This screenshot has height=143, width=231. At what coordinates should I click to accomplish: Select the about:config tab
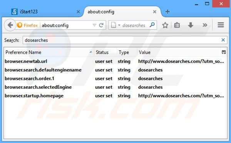click(x=122, y=12)
